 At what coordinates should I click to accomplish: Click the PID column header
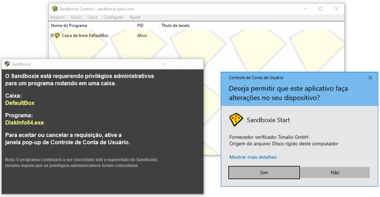(x=147, y=26)
